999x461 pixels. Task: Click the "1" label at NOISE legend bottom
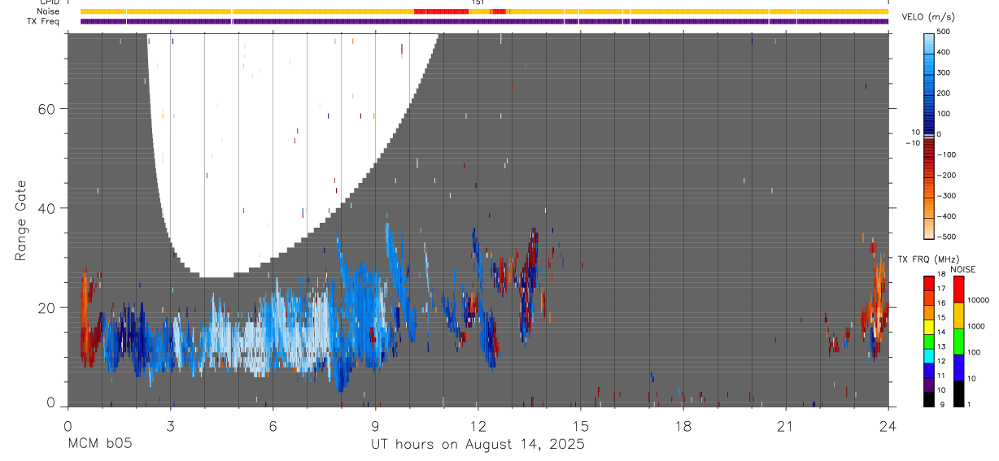click(x=971, y=404)
